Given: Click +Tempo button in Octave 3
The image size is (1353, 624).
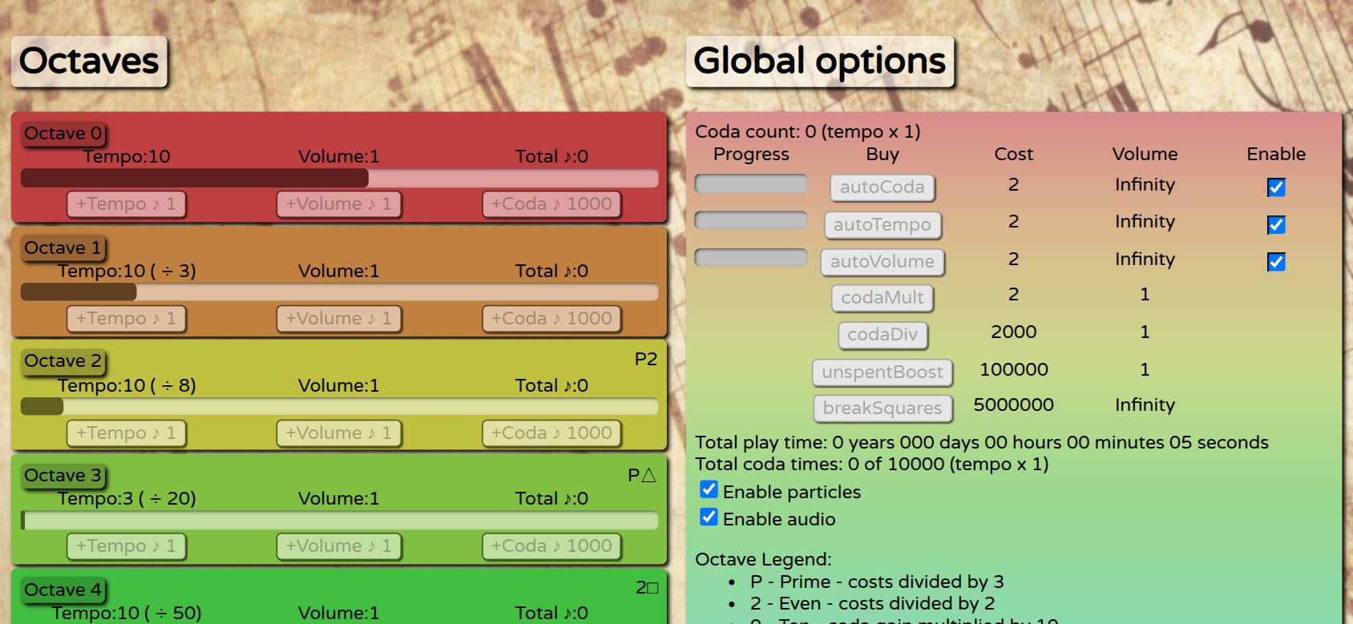Looking at the screenshot, I should tap(126, 546).
